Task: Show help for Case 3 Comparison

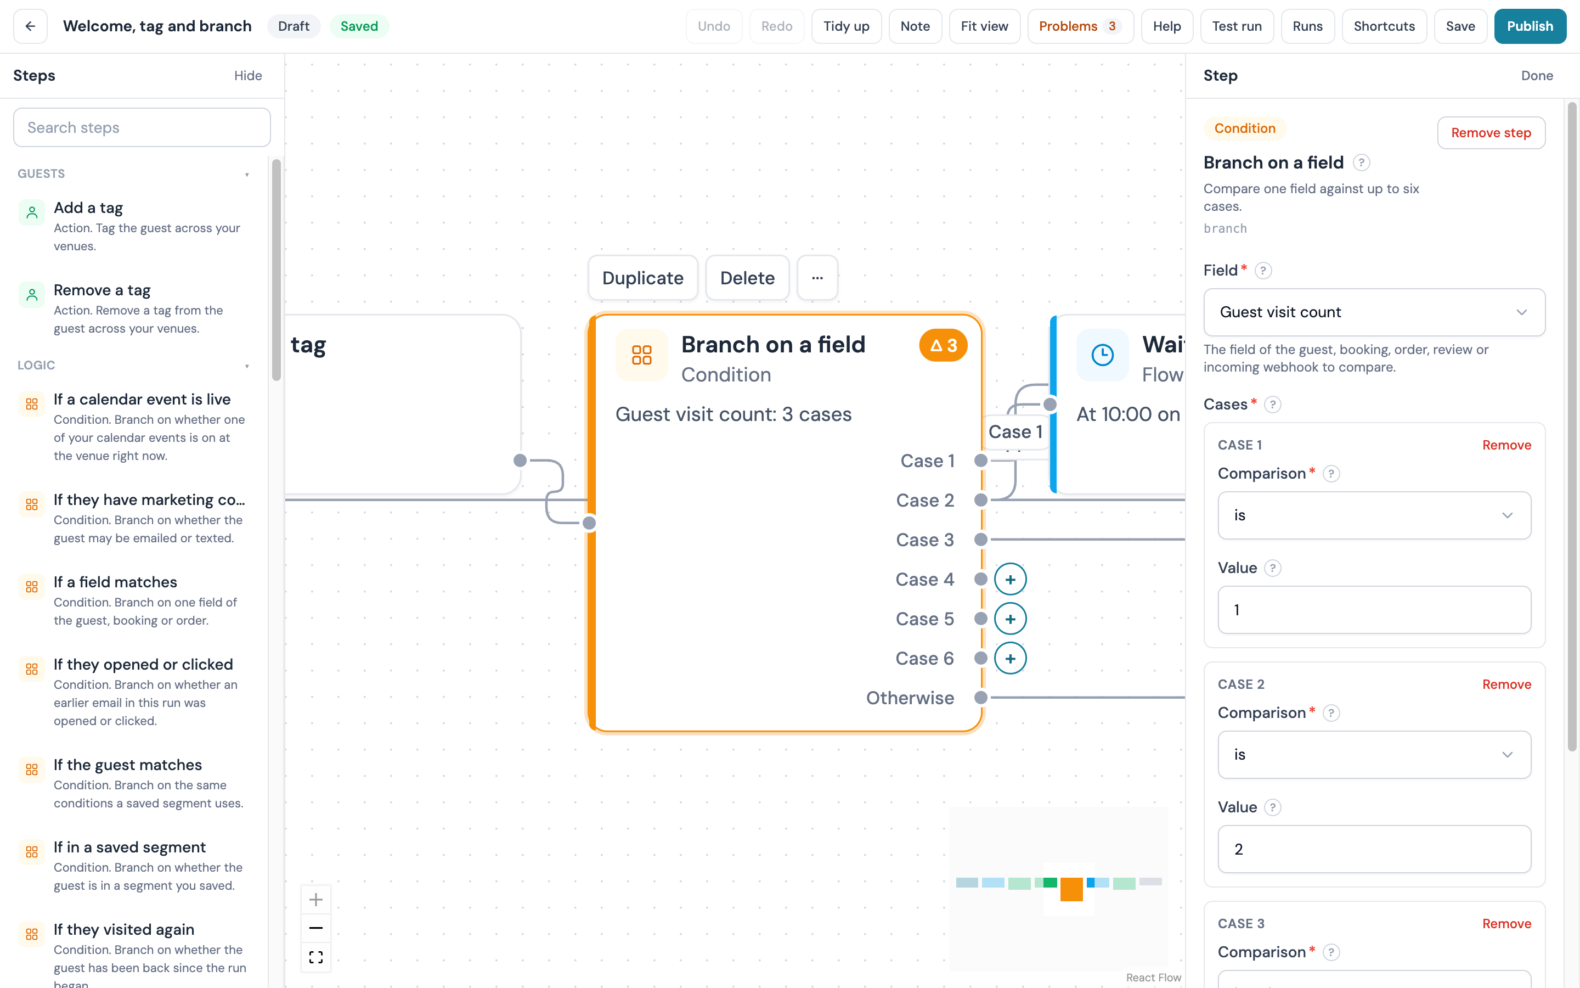Action: pos(1331,953)
